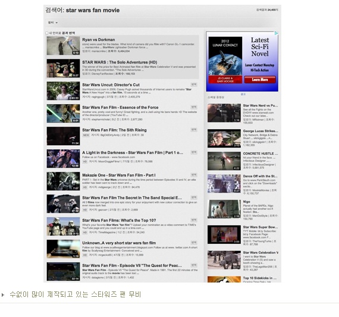Image resolution: width=339 pixels, height=317 pixels.
Task: Click the 2012 Lunar Contact book cover
Action: click(x=225, y=60)
